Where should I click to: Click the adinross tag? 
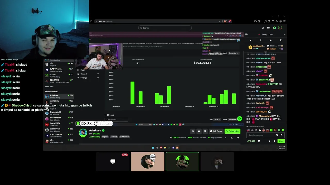(114, 137)
